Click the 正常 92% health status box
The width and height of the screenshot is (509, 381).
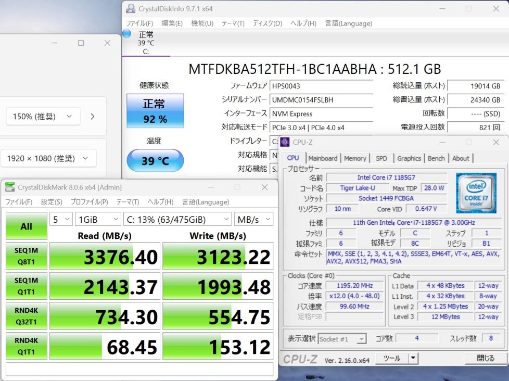[155, 111]
